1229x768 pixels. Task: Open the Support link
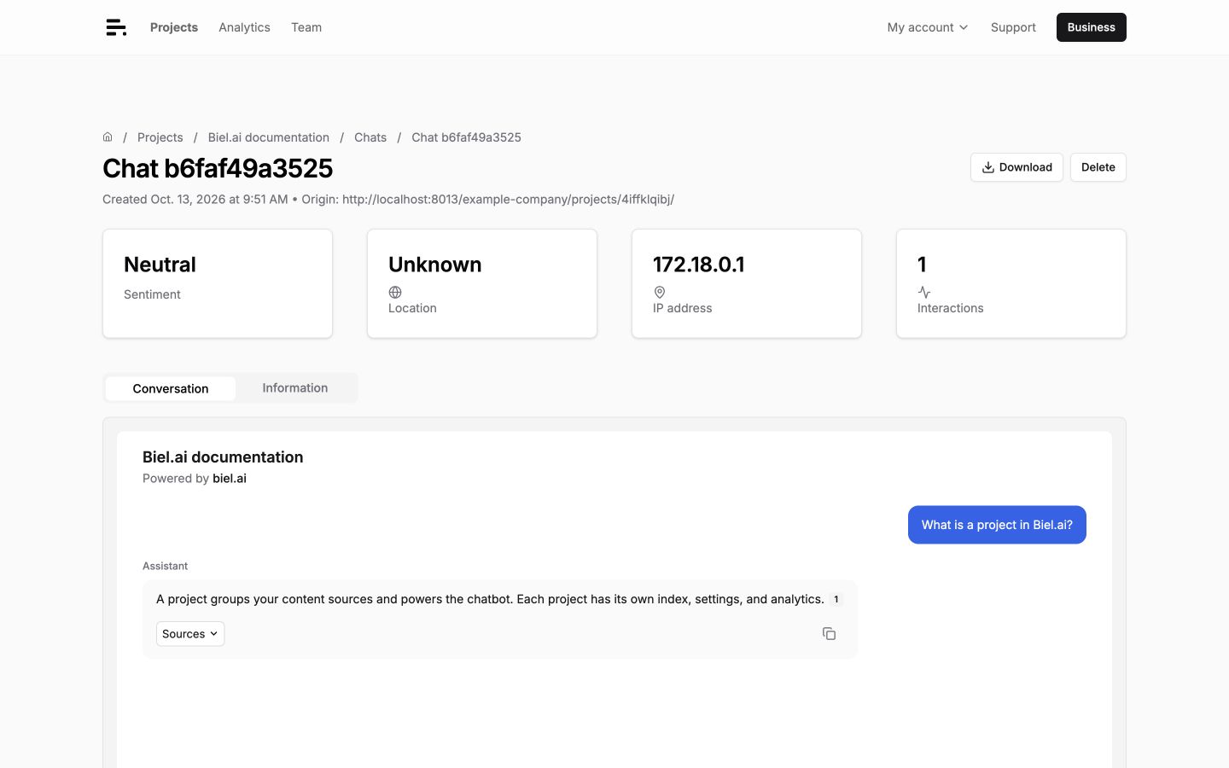click(1013, 27)
